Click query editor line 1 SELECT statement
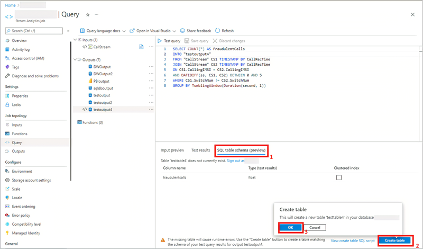423x249 pixels. 208,49
